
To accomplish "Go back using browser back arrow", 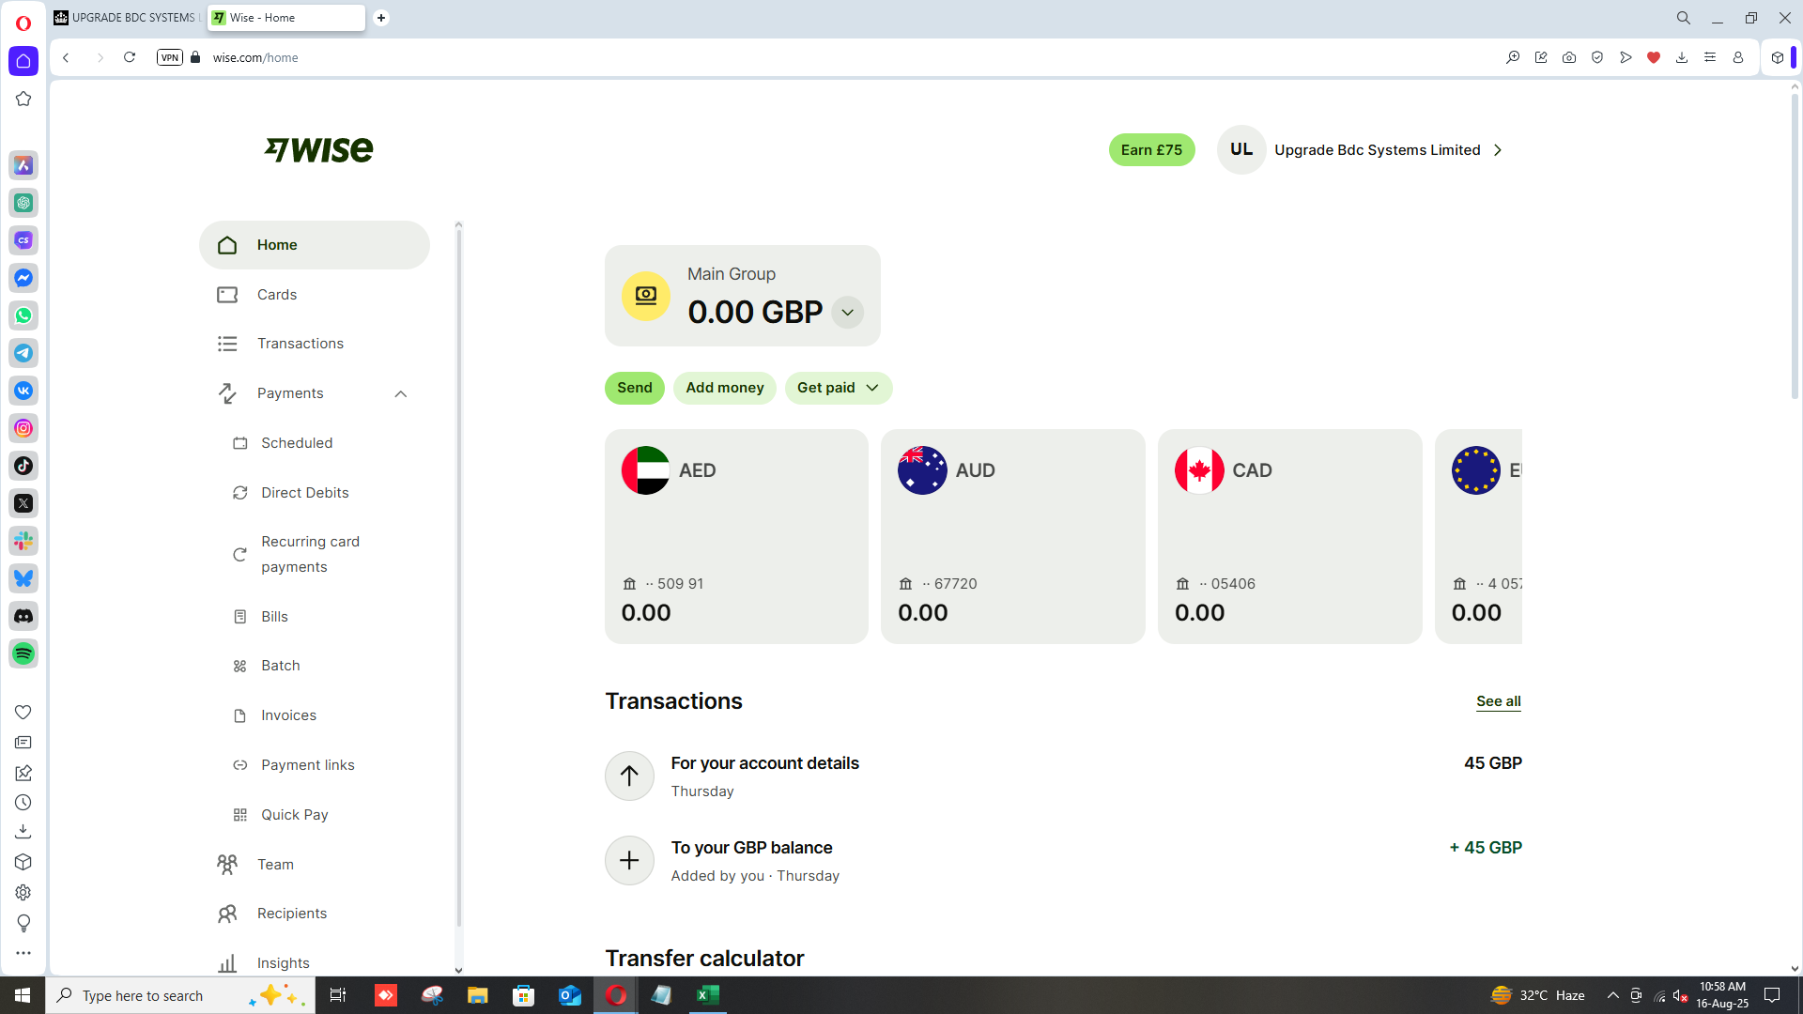I will tap(66, 57).
